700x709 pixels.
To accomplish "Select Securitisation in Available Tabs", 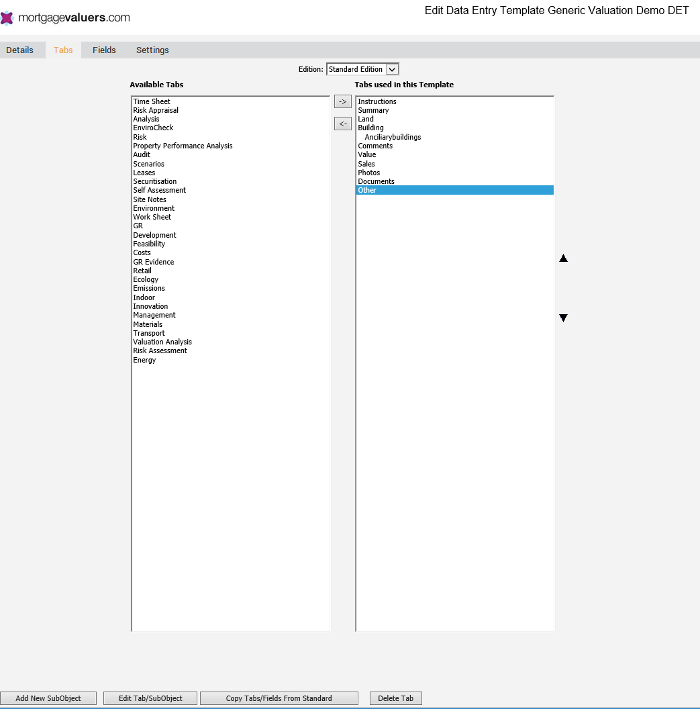I will pos(230,181).
